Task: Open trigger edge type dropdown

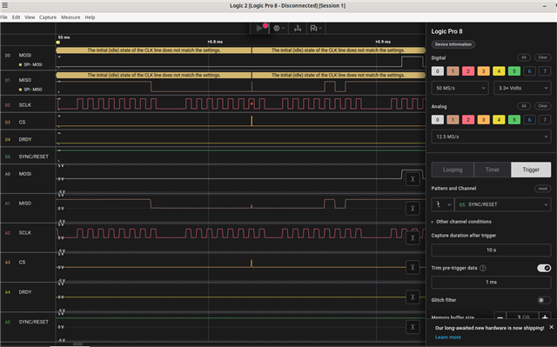Action: [443, 204]
